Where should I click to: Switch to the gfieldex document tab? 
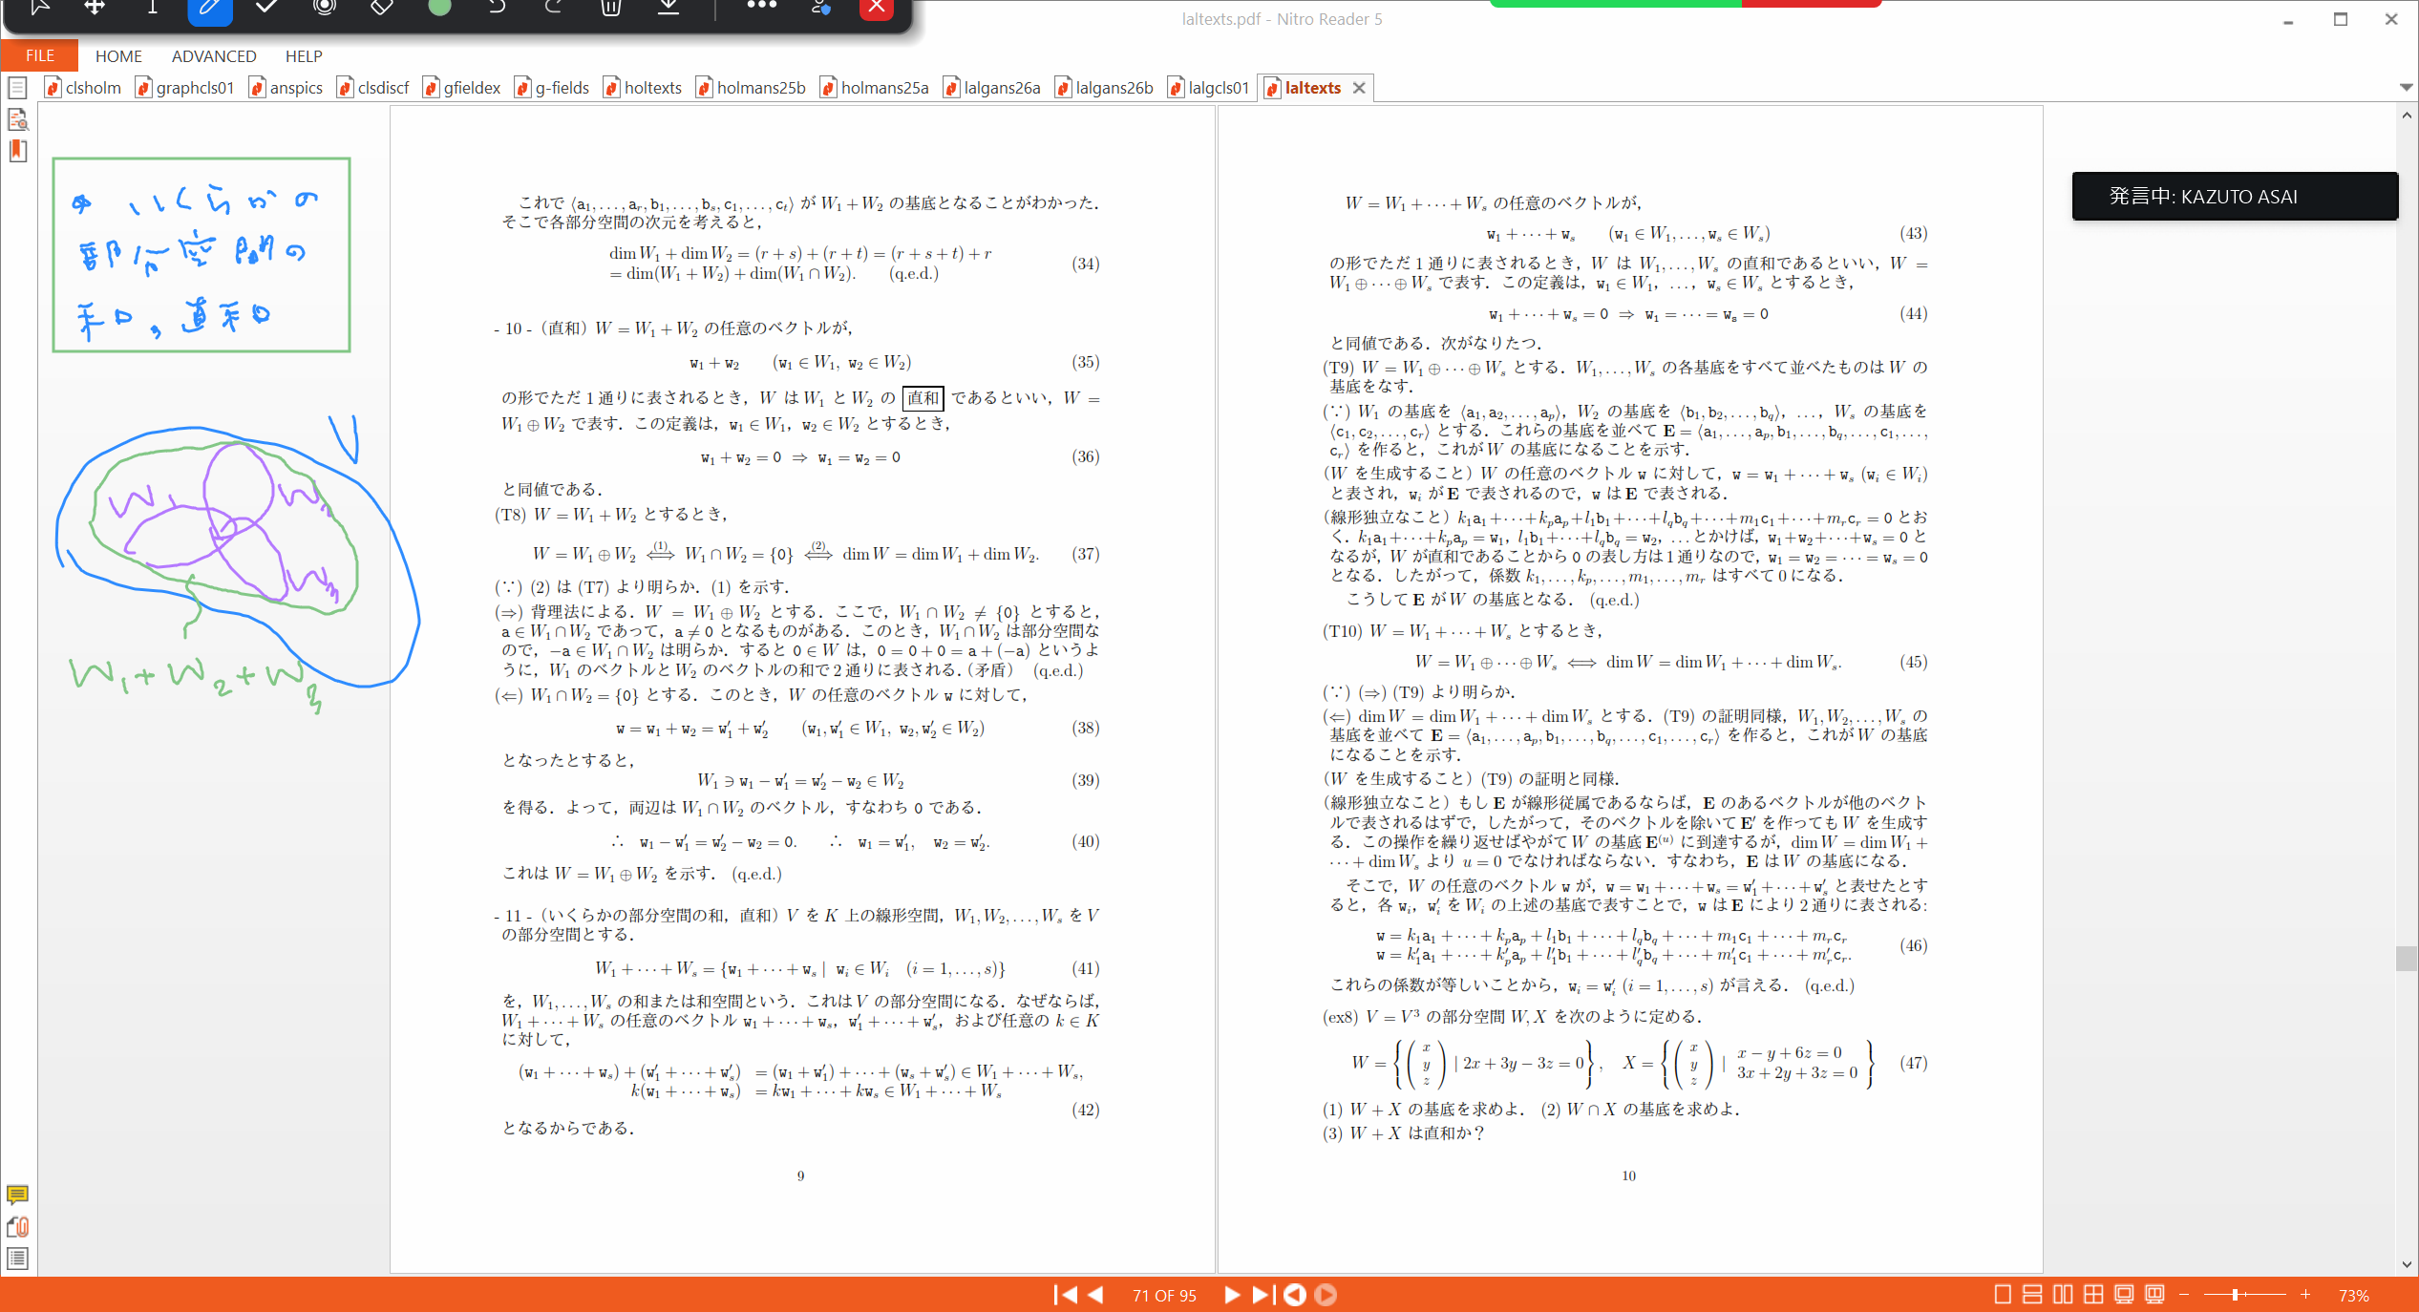[462, 88]
